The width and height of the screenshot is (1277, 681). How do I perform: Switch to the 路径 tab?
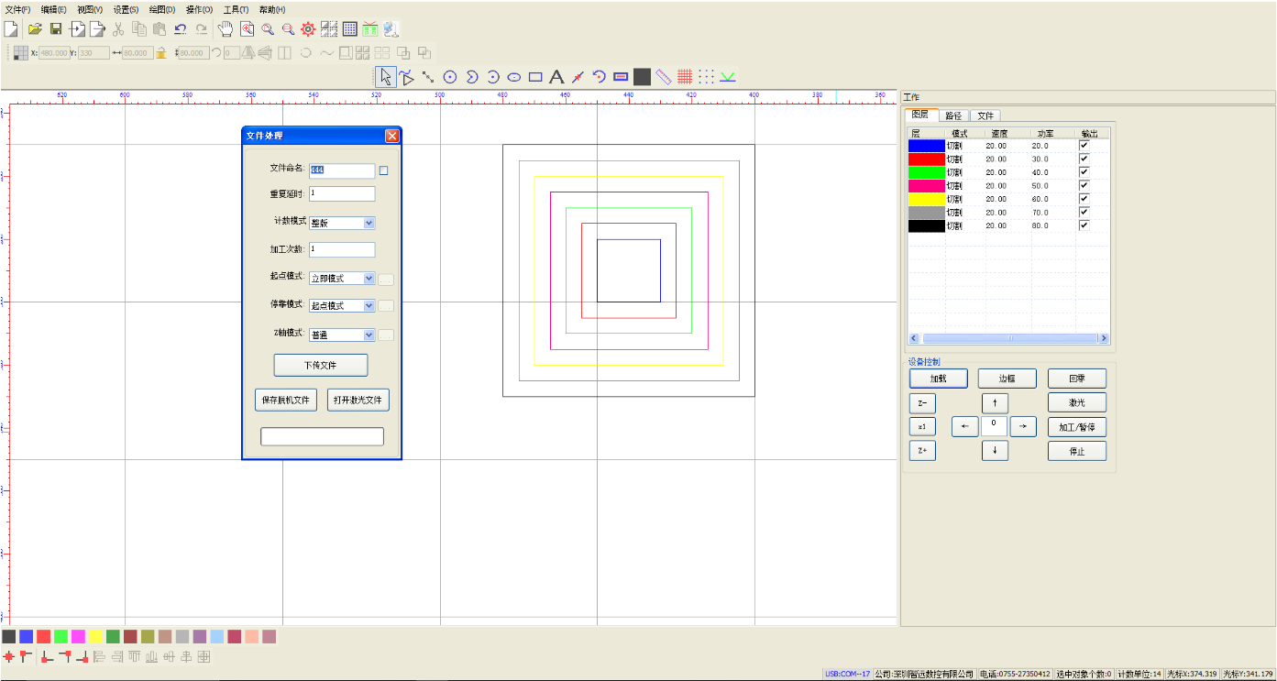953,115
